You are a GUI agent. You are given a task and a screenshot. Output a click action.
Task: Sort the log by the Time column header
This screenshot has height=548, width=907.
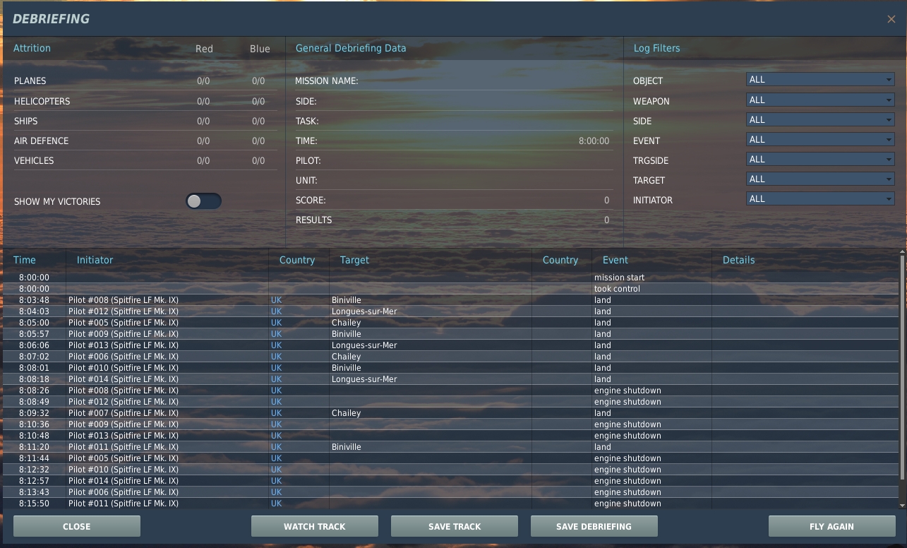pos(25,260)
